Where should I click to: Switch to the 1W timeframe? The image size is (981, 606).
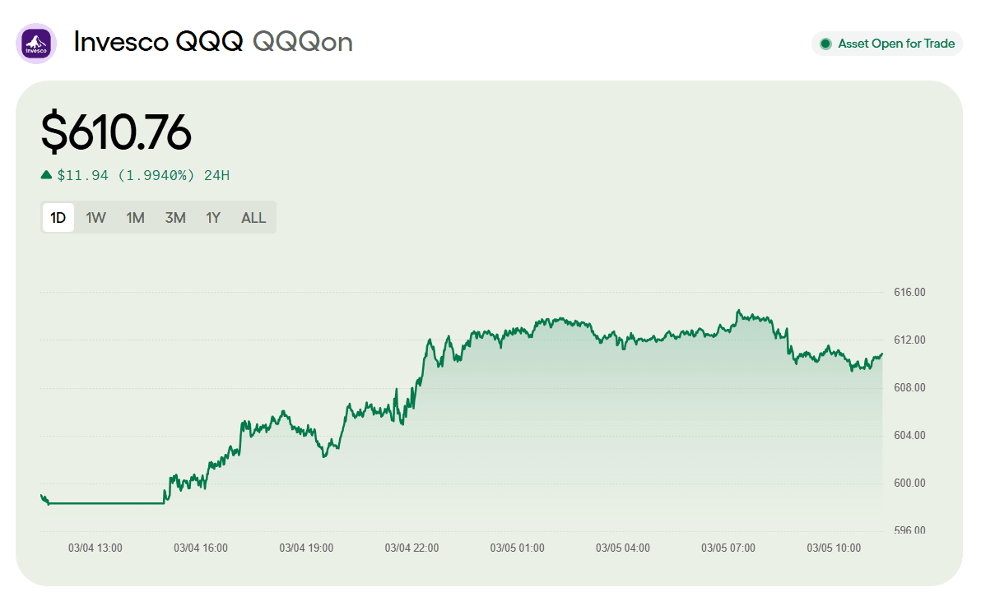[x=95, y=217]
